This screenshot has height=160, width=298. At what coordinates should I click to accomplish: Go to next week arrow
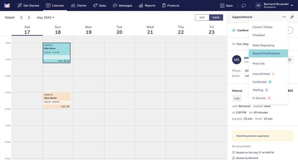pos(29,18)
